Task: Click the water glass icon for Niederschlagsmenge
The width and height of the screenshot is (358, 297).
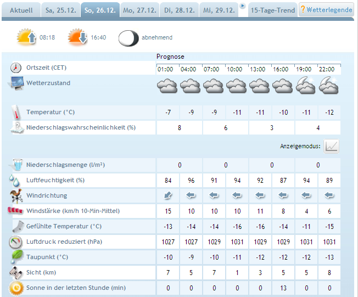Action: (x=17, y=165)
